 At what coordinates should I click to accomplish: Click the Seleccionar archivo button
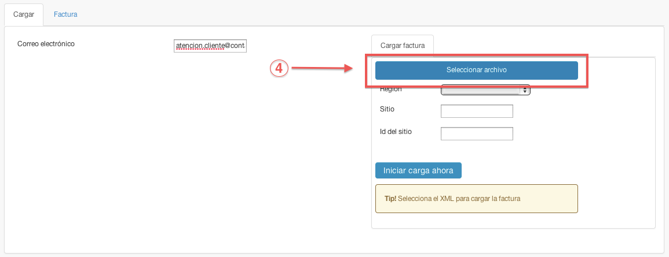coord(476,70)
